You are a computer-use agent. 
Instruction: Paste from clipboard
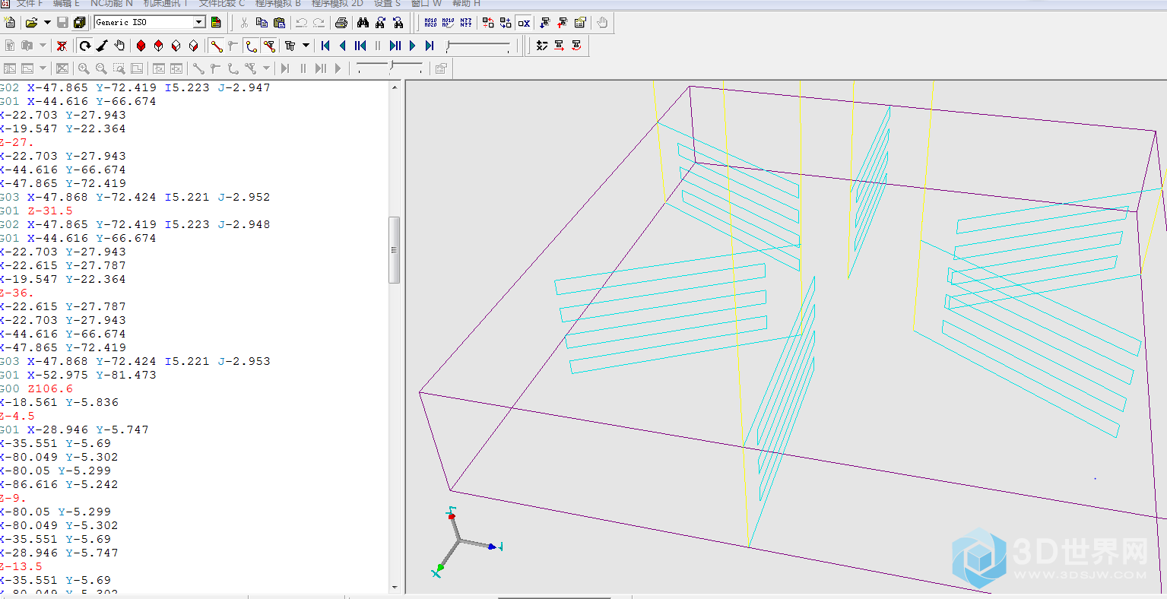[x=279, y=23]
